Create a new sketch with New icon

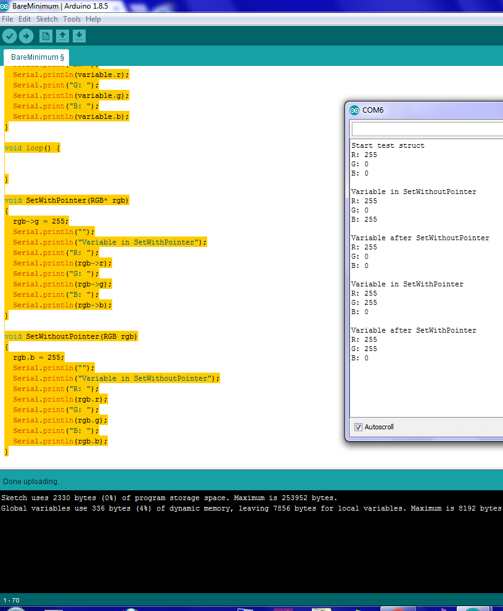tap(46, 36)
